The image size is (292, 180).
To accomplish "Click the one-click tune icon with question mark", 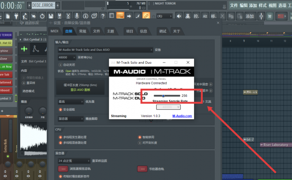I will tap(94, 16).
